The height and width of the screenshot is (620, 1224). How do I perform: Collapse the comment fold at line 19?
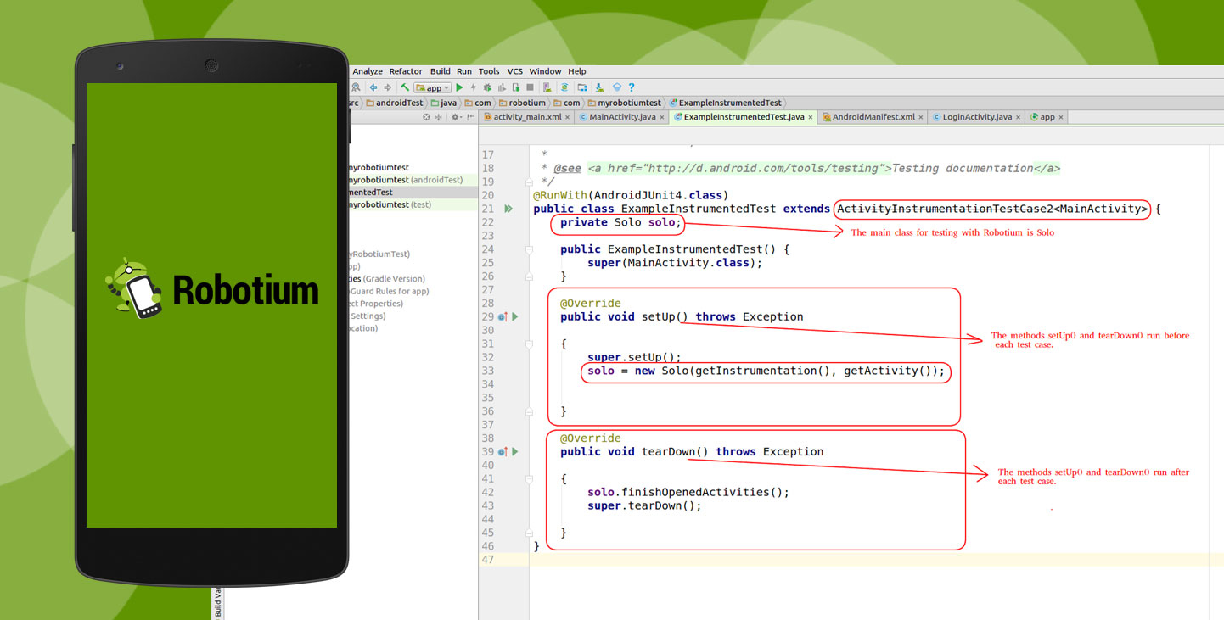click(x=528, y=182)
